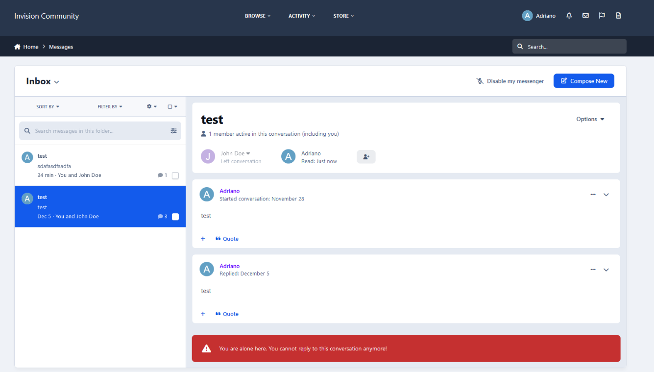Image resolution: width=654 pixels, height=372 pixels.
Task: Open three-dot menu on Adriano's first message
Action: 593,195
